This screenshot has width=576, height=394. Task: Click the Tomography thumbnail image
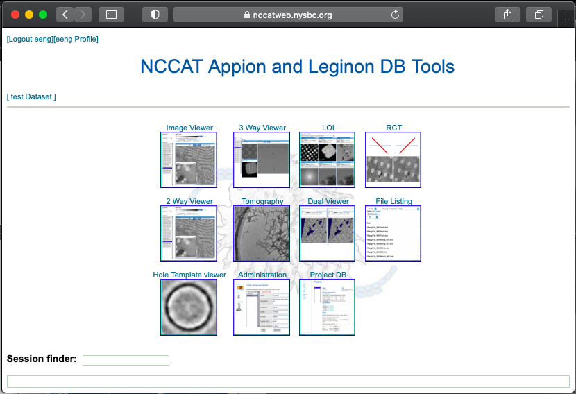[262, 233]
